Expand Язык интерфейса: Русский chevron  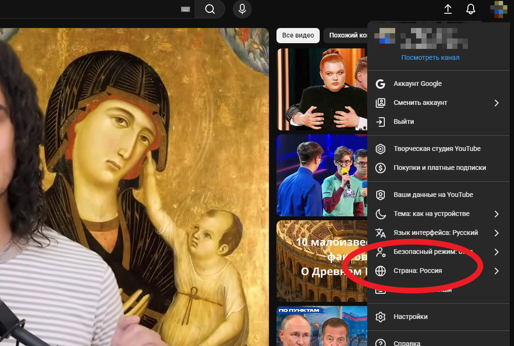coord(496,233)
